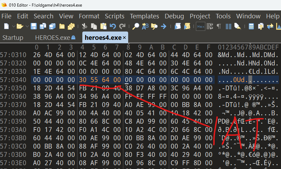281x169 pixels.
Task: Run script with the white scroll icon
Action: click(177, 26)
